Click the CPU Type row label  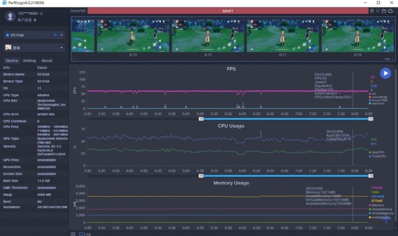pyautogui.click(x=11, y=95)
